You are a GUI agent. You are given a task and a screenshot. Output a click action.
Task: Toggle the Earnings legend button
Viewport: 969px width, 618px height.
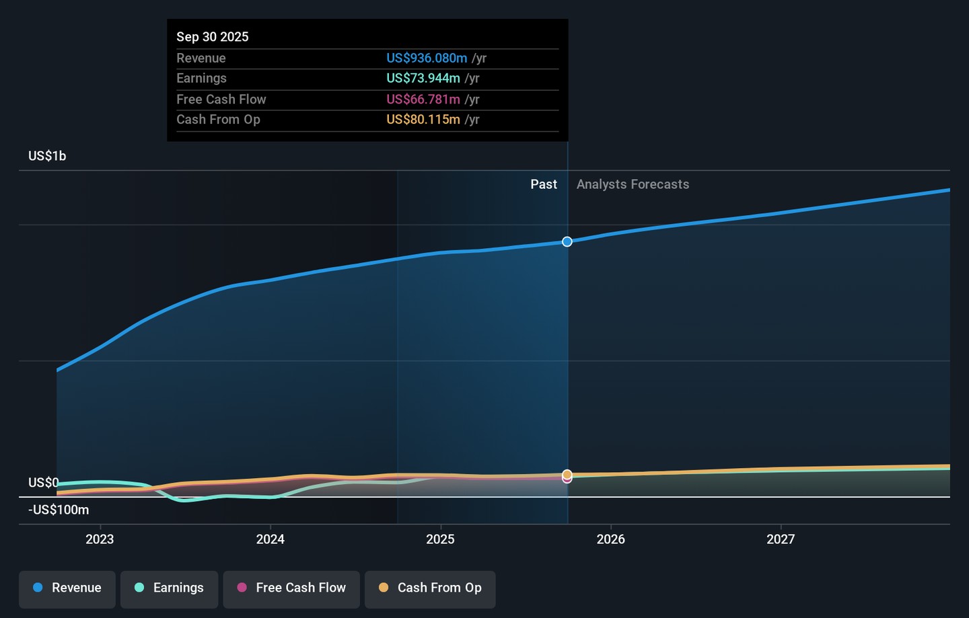[x=169, y=588]
